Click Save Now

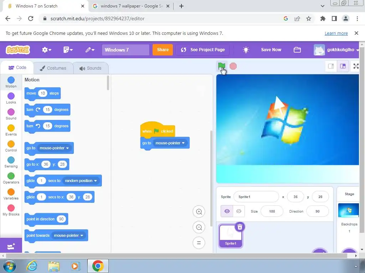coord(271,50)
